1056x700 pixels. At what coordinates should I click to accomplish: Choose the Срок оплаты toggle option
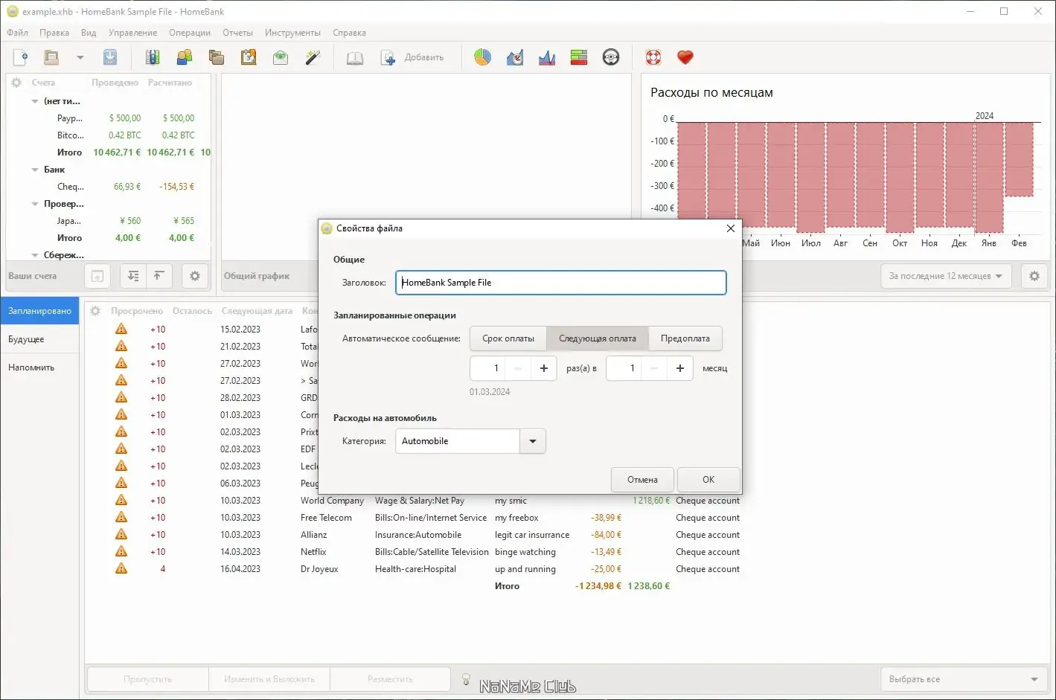coord(508,338)
